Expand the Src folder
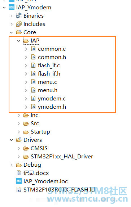Viewport: 131px width, 207px height. click(19, 123)
